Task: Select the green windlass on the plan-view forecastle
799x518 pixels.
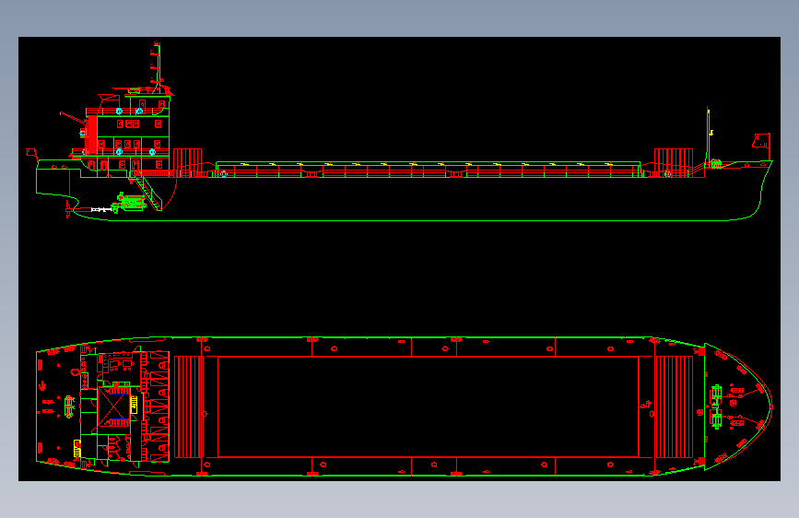Action: point(716,406)
